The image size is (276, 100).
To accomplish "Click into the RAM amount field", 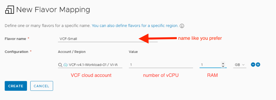I will tap(210, 65).
